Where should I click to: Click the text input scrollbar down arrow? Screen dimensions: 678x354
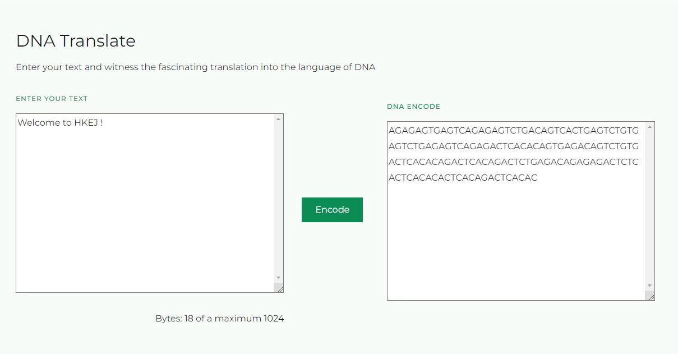(279, 278)
